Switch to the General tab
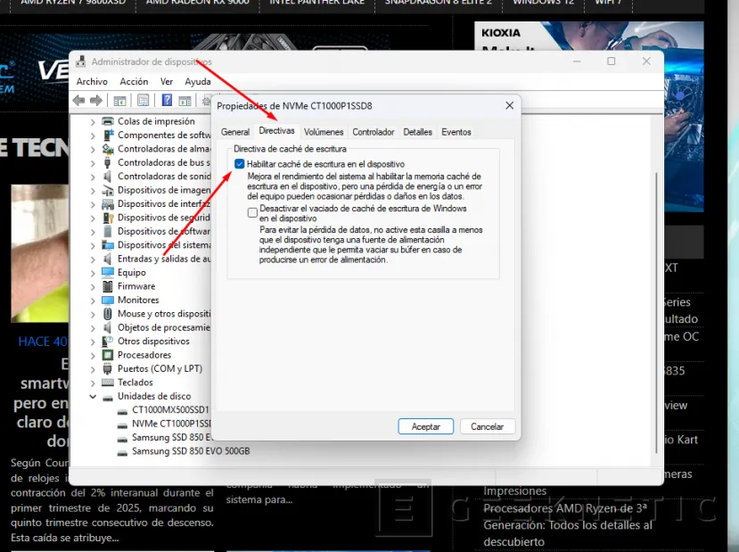 (x=235, y=132)
